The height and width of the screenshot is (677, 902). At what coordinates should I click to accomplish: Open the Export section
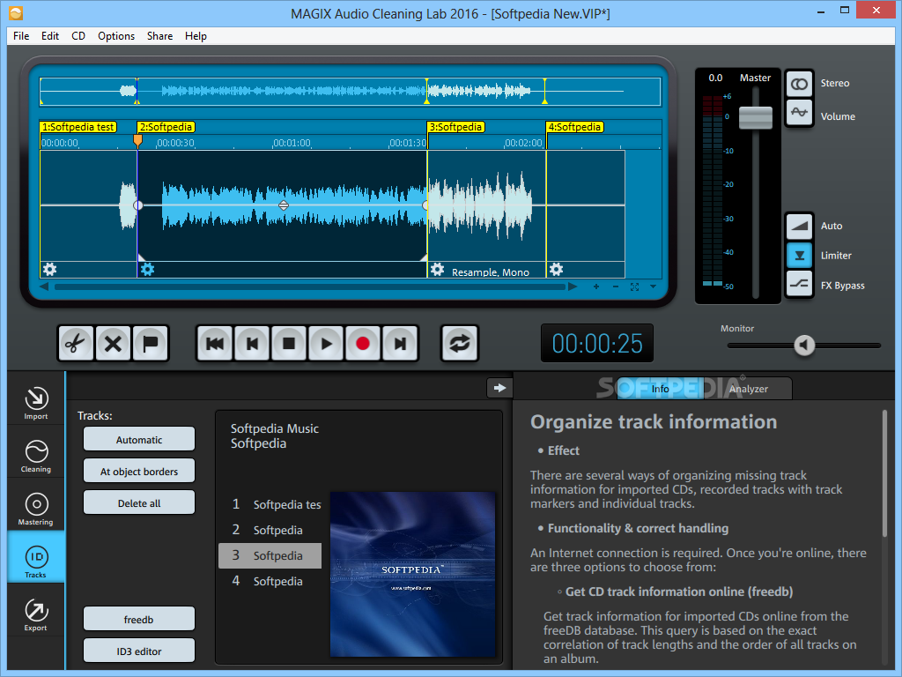point(35,614)
